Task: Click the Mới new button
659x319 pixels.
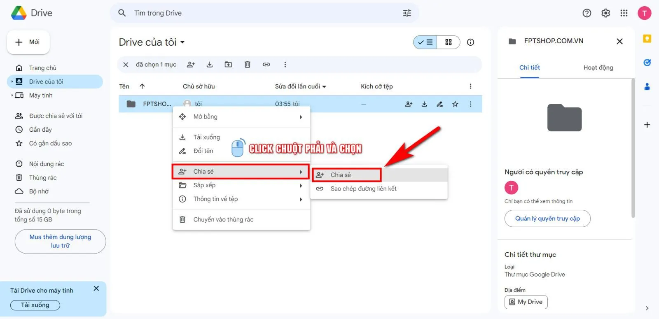Action: click(28, 42)
